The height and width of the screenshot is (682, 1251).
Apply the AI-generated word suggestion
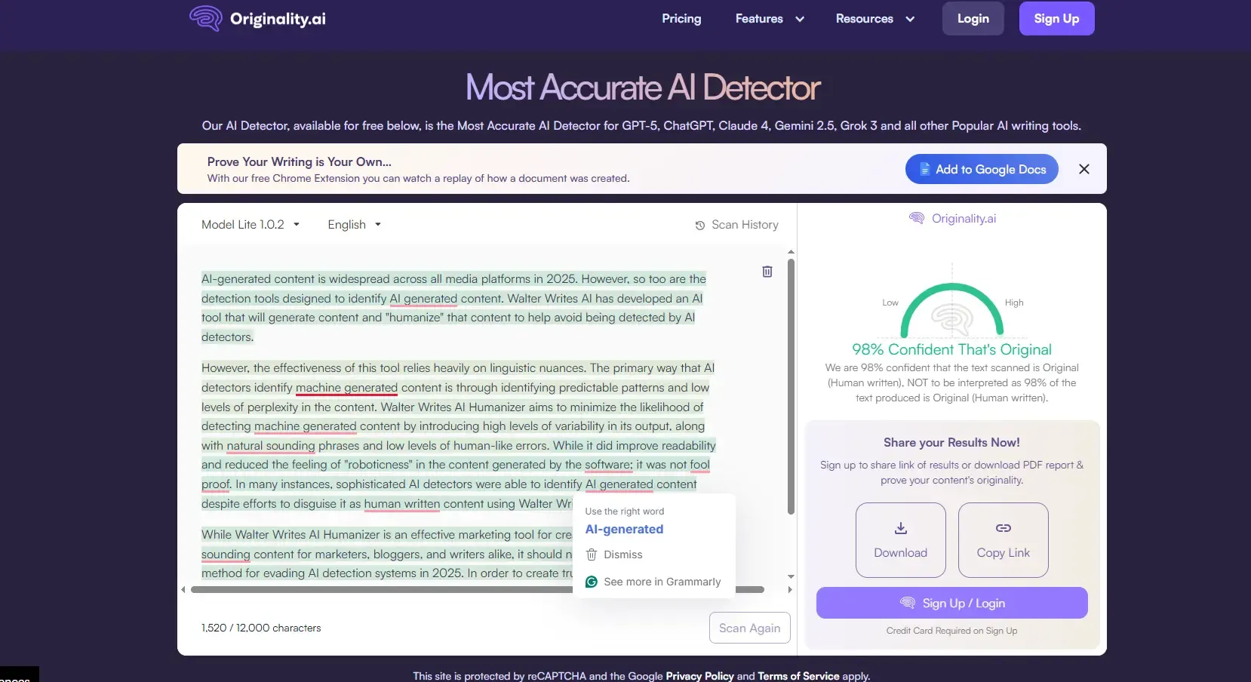pyautogui.click(x=624, y=530)
